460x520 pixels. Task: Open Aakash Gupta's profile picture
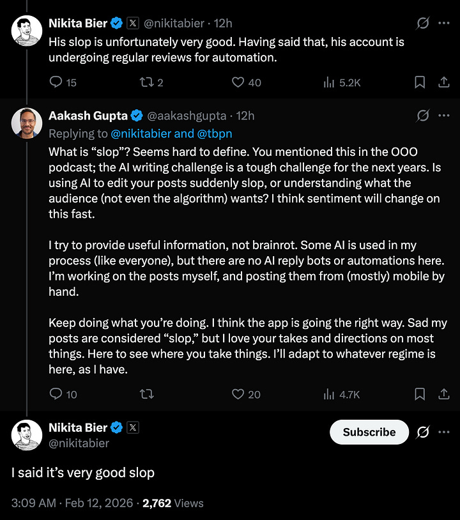27,123
